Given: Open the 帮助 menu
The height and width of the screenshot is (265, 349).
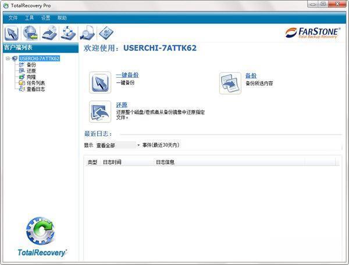Looking at the screenshot, I should click(x=62, y=18).
